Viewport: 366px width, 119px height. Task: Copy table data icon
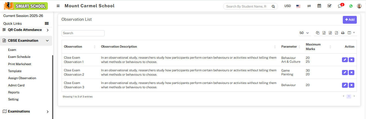point(318,33)
